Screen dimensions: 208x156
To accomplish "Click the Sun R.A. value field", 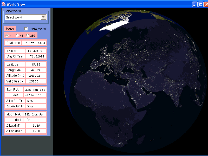I will (x=35, y=90).
